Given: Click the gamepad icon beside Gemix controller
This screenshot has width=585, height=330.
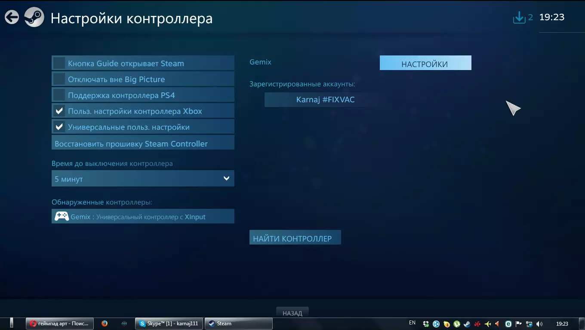Looking at the screenshot, I should [62, 216].
